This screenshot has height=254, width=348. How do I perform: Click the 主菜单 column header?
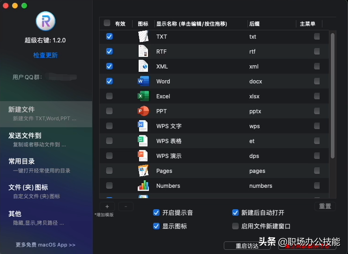click(x=308, y=24)
